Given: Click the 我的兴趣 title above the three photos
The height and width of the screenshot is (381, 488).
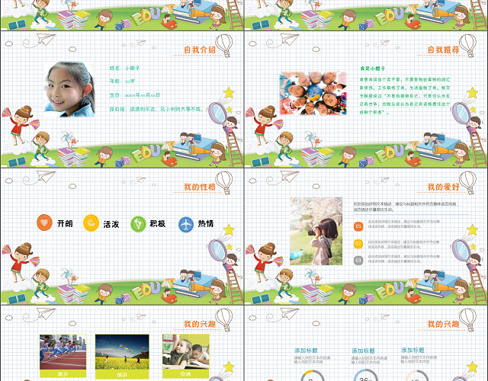Looking at the screenshot, I should click(x=200, y=324).
